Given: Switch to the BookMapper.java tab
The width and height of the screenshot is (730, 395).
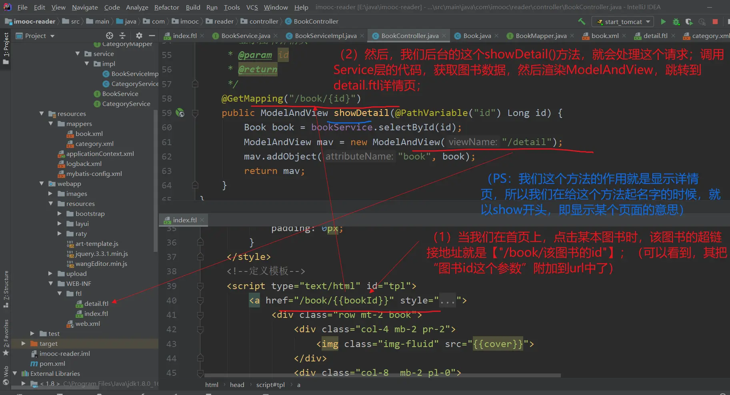Looking at the screenshot, I should (x=540, y=36).
